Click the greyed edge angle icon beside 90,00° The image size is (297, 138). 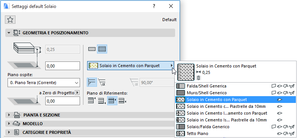coord(134,83)
